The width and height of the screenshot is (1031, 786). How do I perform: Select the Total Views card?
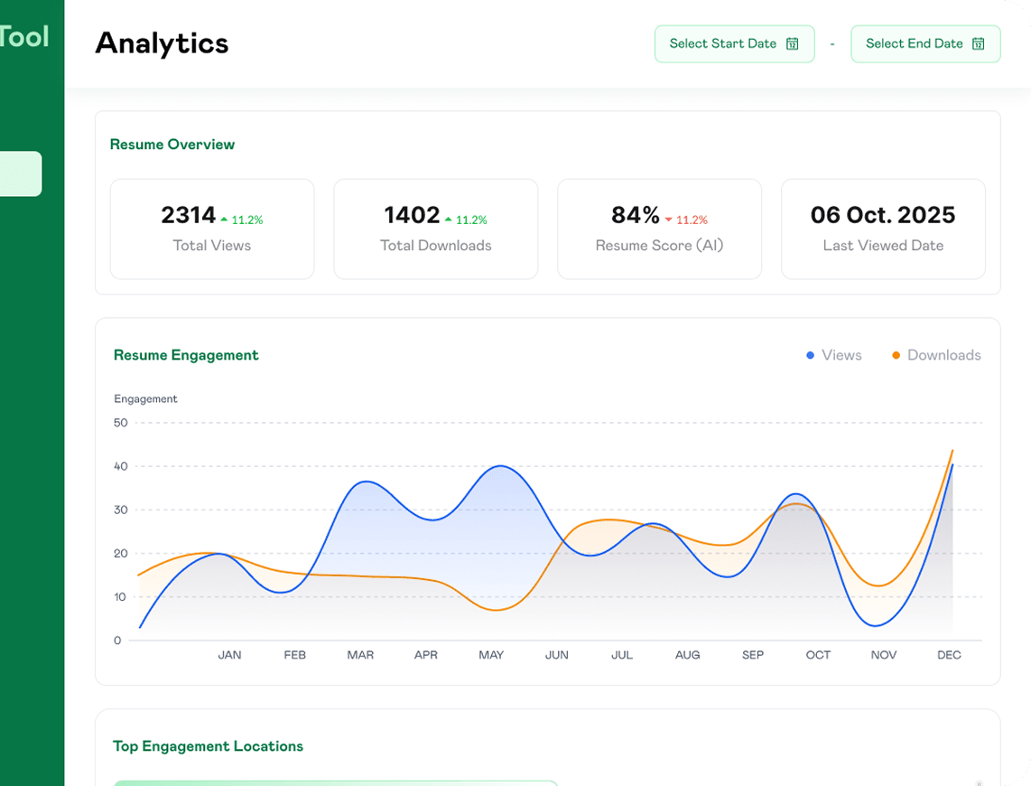(212, 229)
